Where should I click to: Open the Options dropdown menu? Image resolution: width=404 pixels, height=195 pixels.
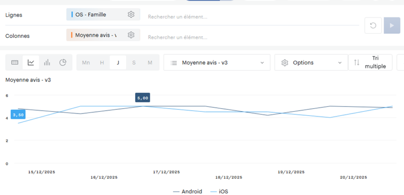311,63
